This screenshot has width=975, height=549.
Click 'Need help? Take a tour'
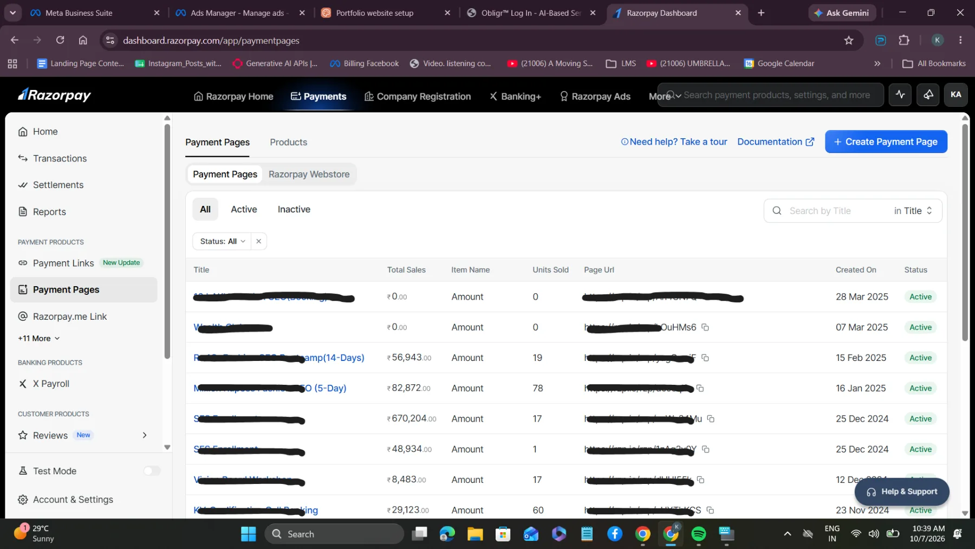click(x=674, y=141)
